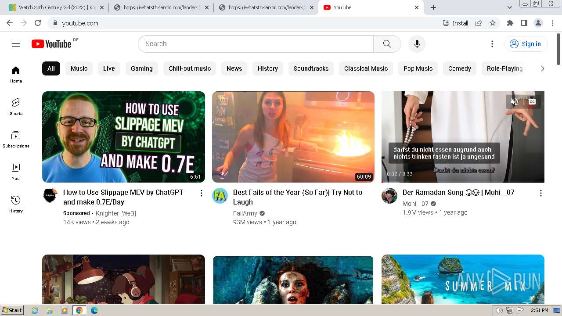The width and height of the screenshot is (562, 316).
Task: Select the History filter chip
Action: tap(268, 68)
